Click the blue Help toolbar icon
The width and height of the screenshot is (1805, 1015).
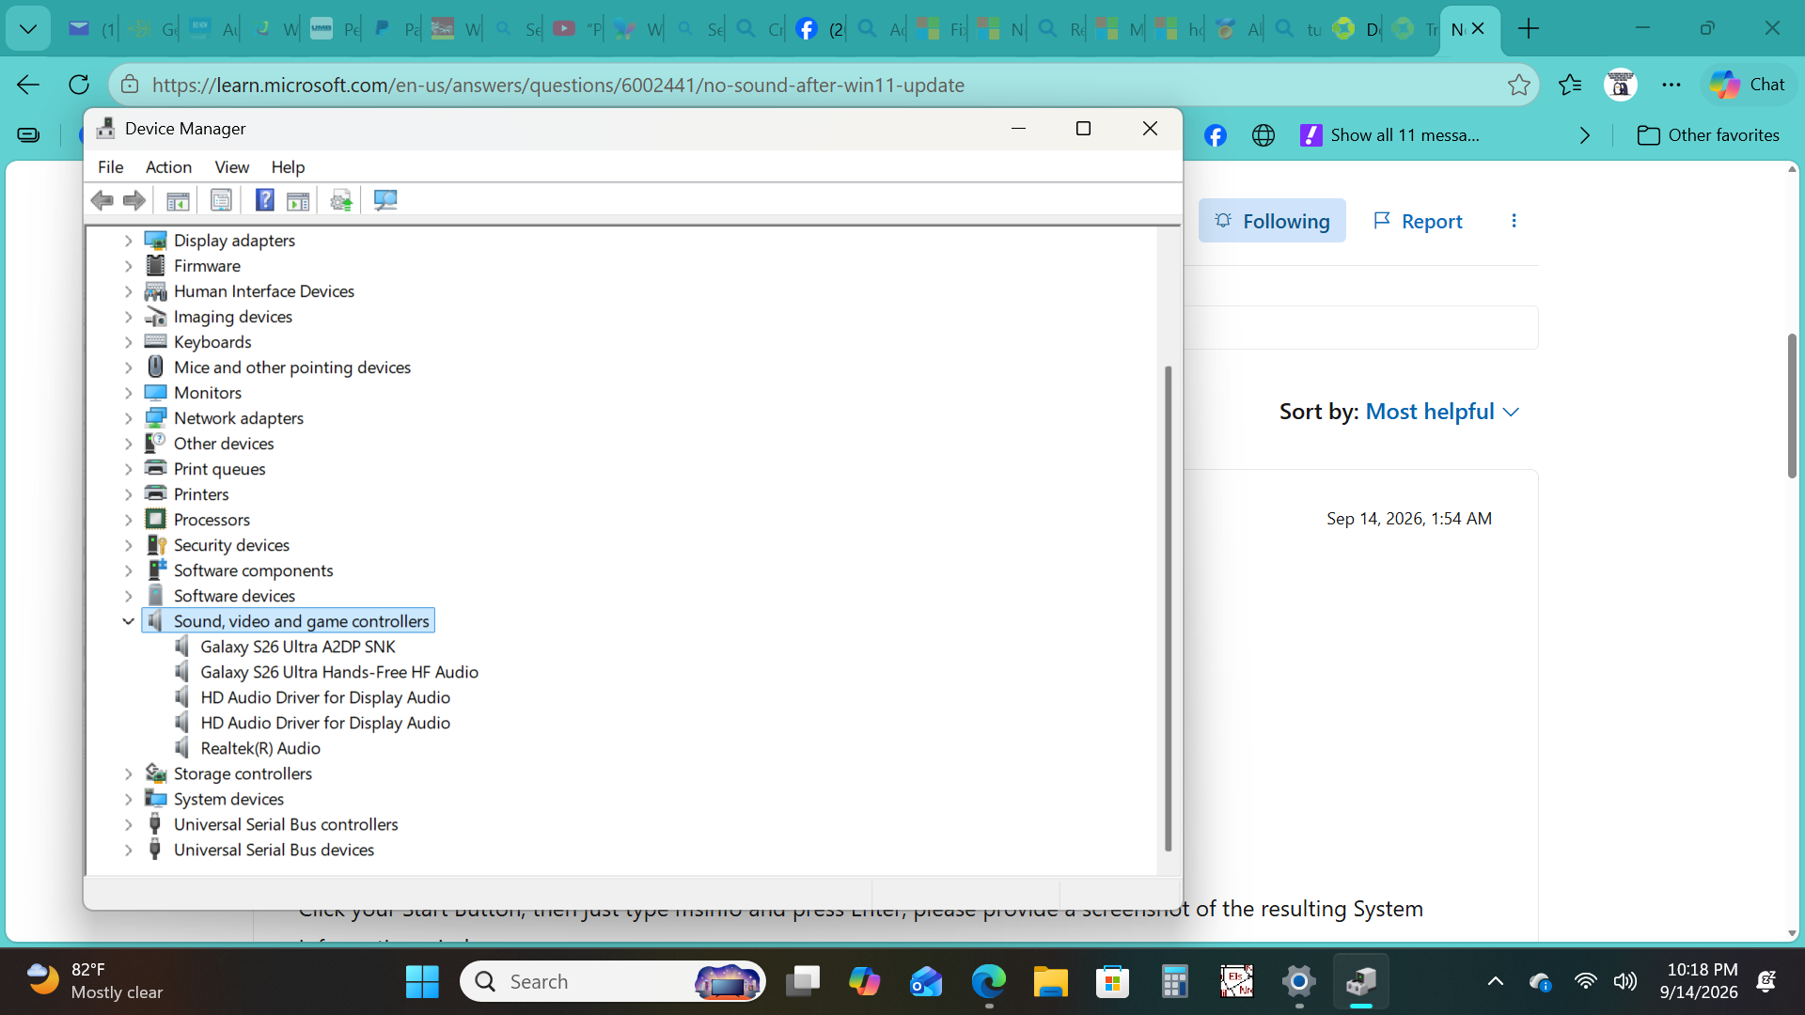point(265,200)
